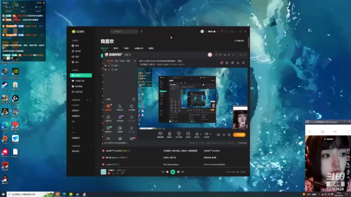Add screen capture source in streaming tool
The width and height of the screenshot is (351, 197).
(160, 134)
